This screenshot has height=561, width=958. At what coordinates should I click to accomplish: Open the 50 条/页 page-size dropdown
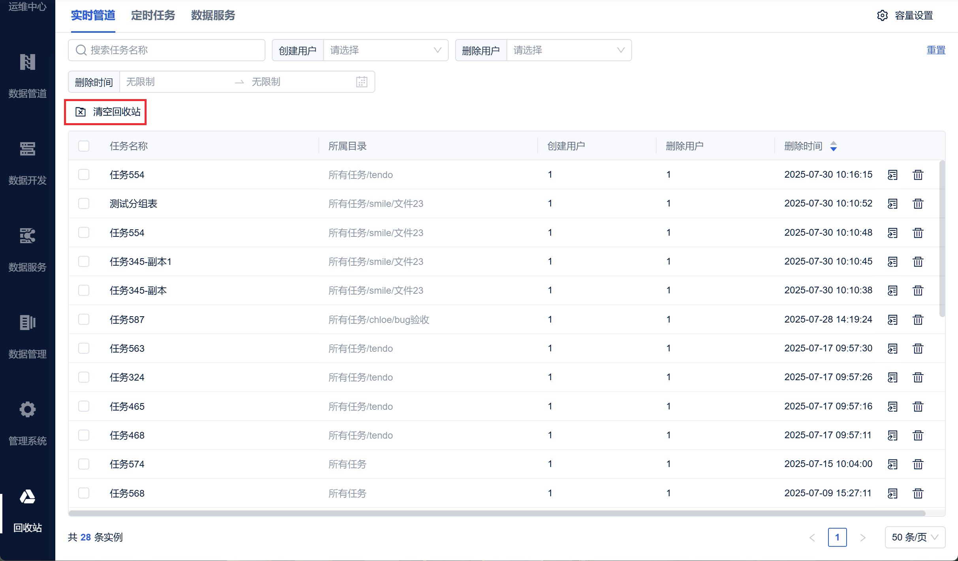click(915, 537)
